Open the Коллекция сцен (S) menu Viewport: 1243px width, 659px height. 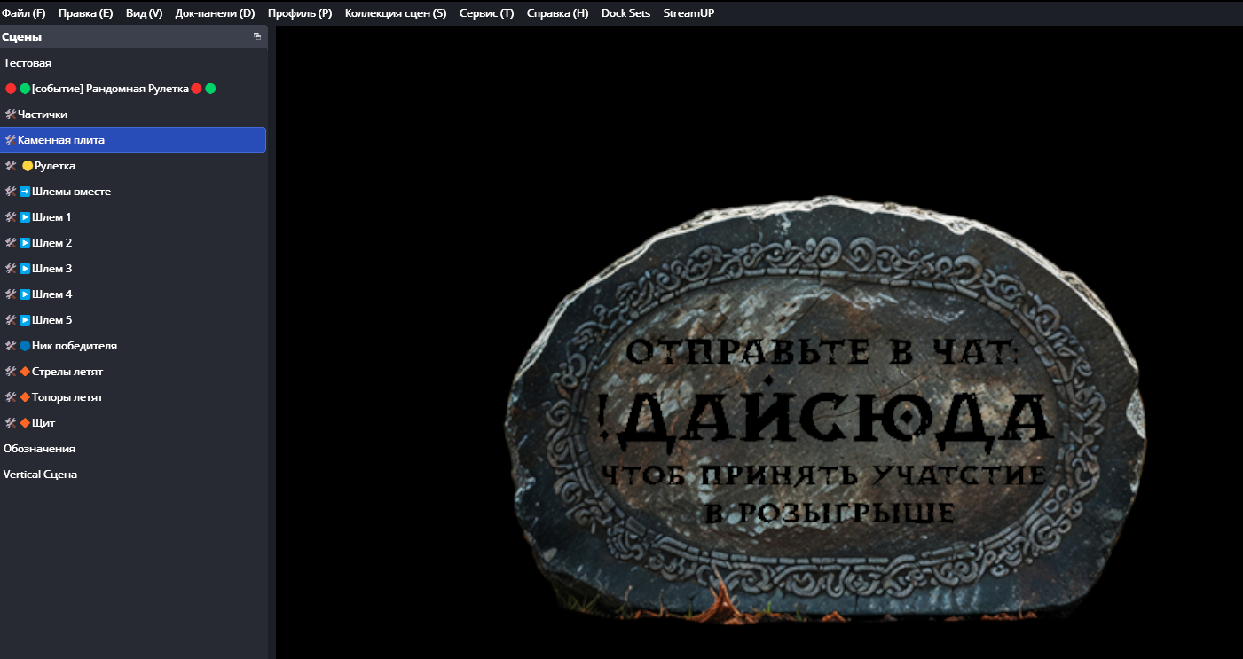[395, 13]
